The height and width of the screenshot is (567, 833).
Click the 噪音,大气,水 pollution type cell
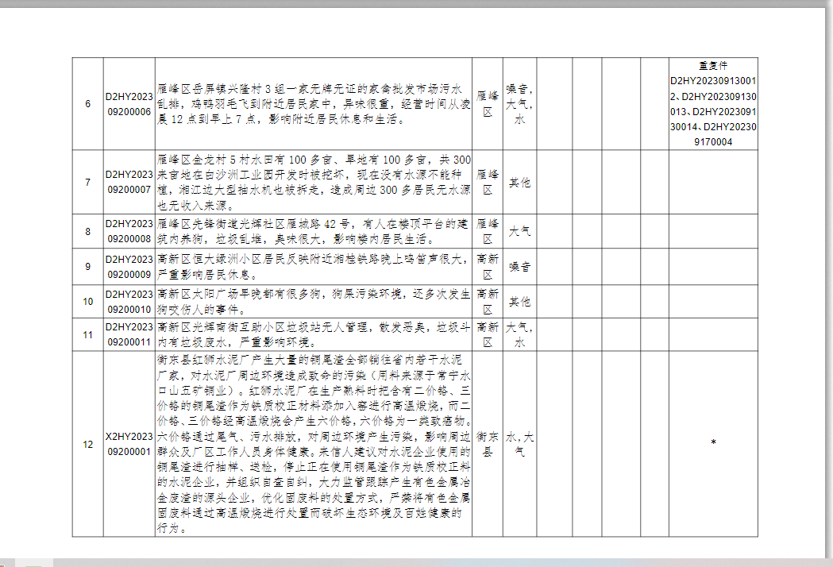coord(519,104)
